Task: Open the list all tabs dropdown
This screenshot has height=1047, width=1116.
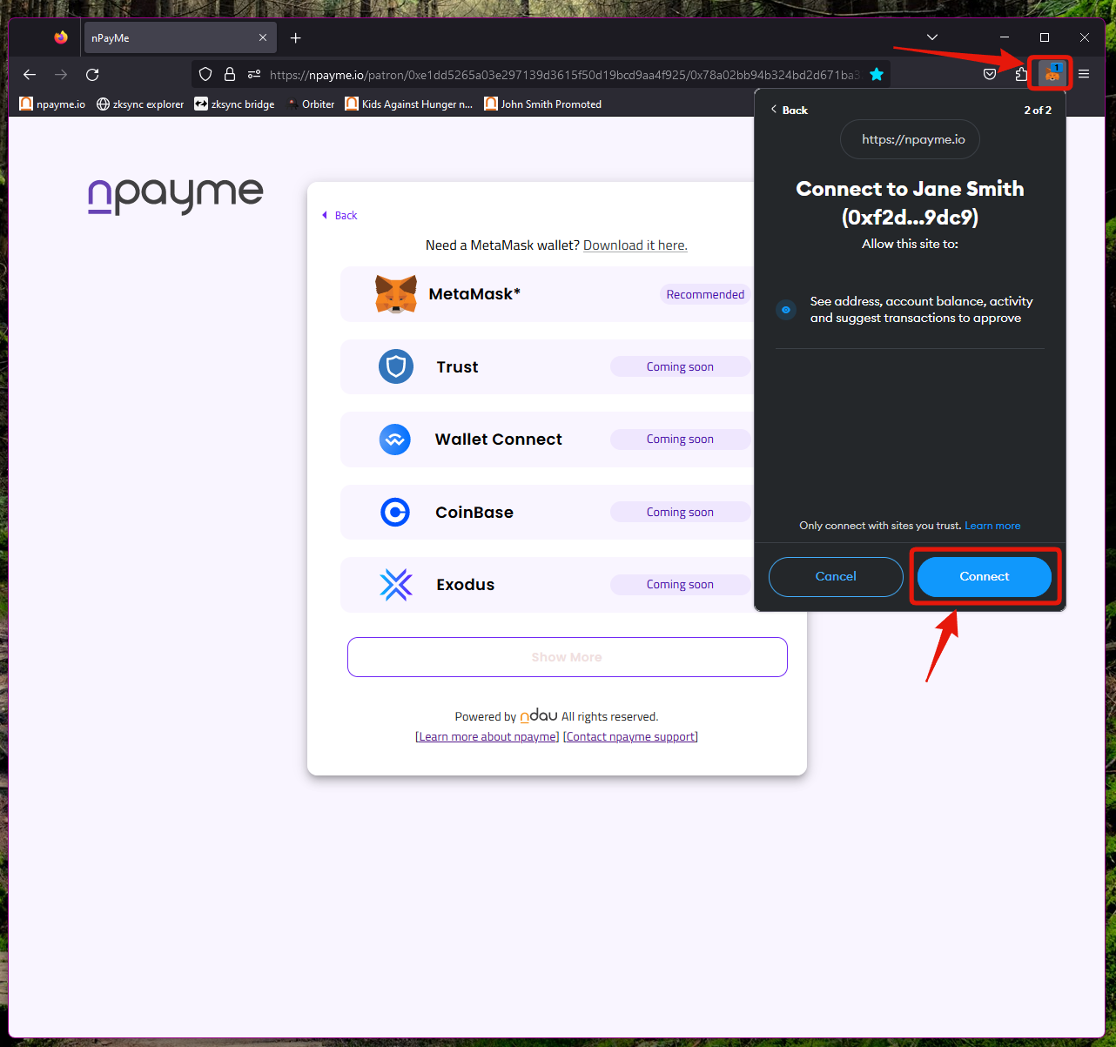Action: [932, 37]
